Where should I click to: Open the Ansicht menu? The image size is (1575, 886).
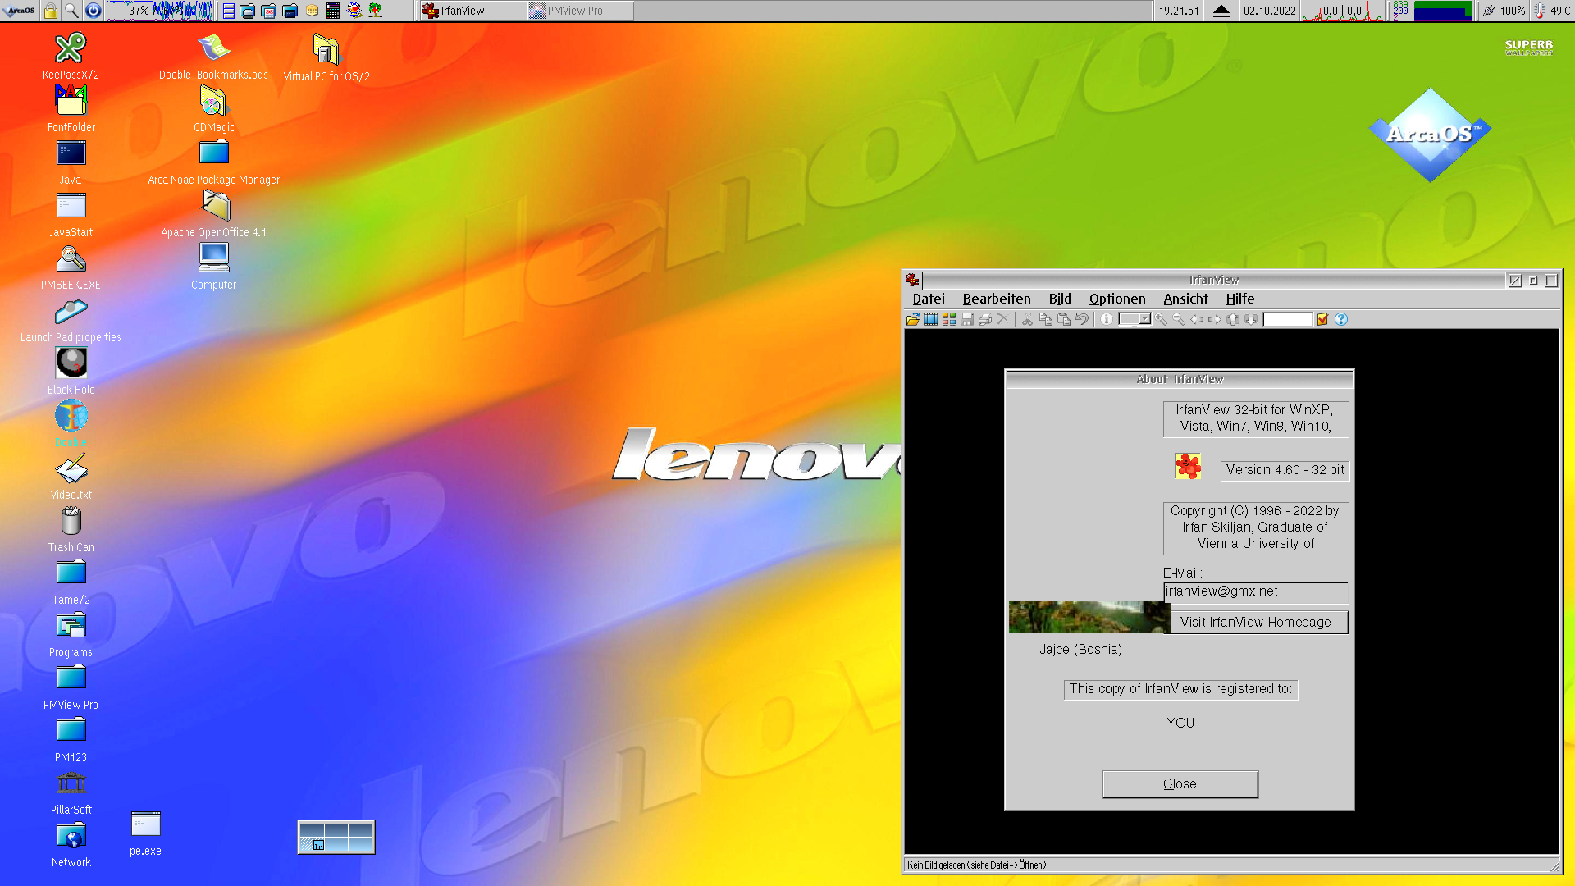[1185, 299]
